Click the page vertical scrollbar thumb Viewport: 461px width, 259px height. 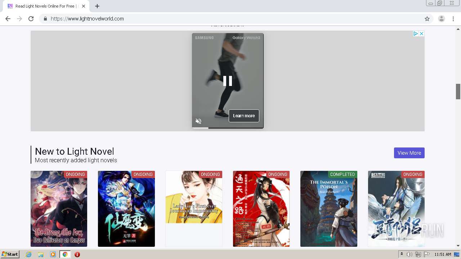[458, 91]
